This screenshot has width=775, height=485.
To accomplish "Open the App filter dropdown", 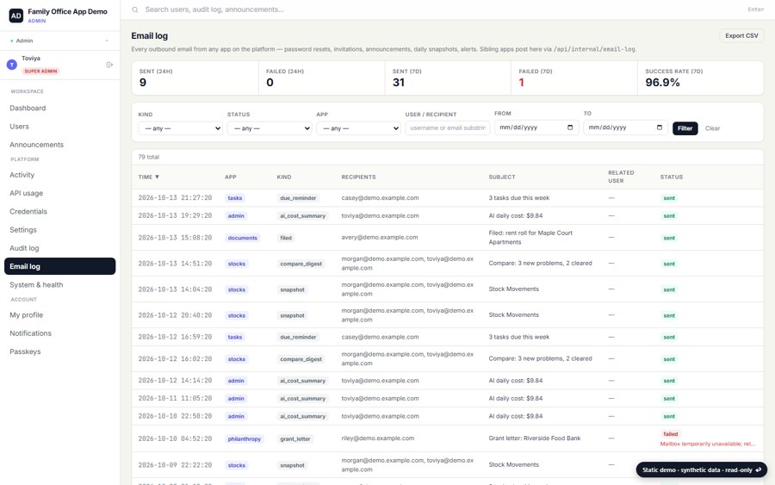I will [x=358, y=128].
